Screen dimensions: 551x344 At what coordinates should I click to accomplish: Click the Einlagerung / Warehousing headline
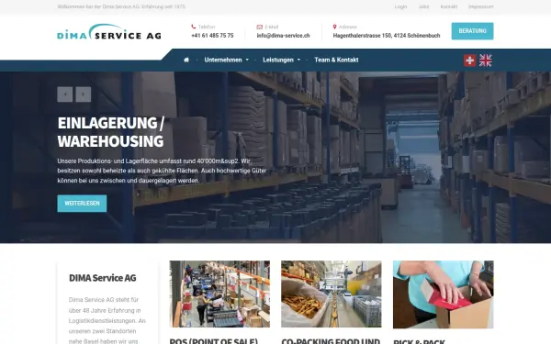[x=111, y=132]
